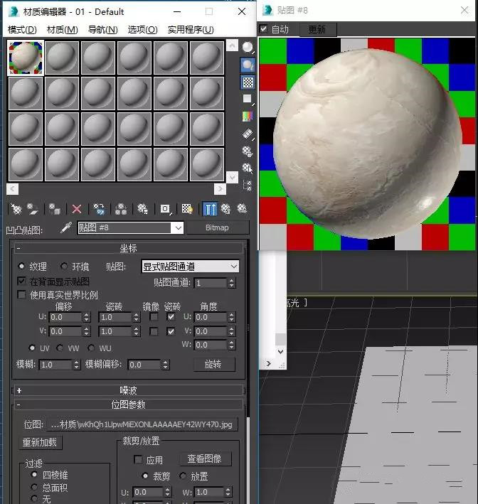Toggle 自动 checkbox in 贴图 #8 window

[263, 29]
